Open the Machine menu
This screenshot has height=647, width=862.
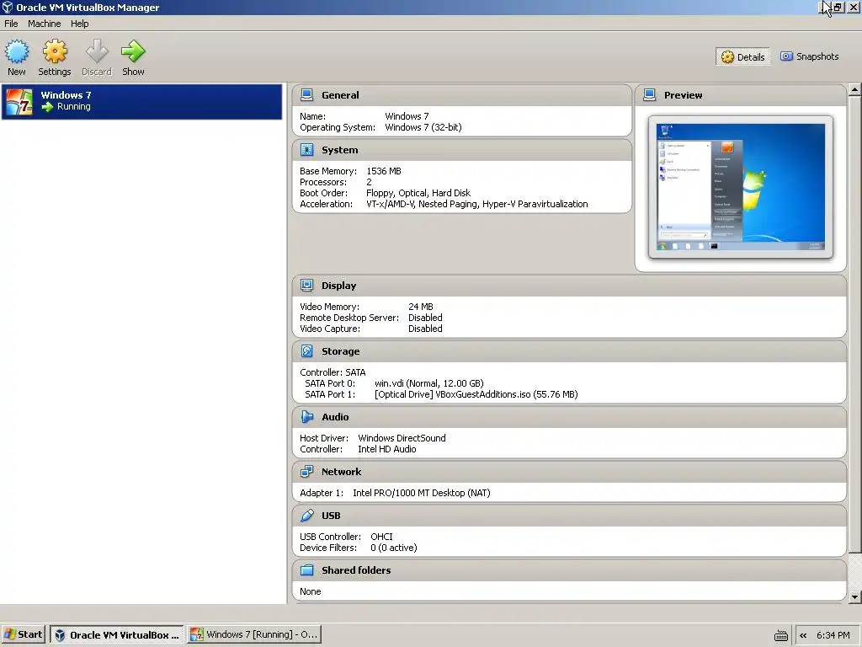point(45,24)
